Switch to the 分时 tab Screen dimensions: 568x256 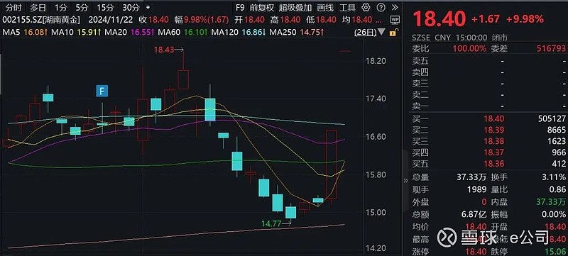tap(13, 7)
